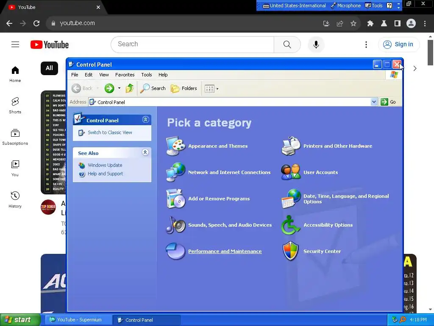Open Sounds, Speech, and Audio Devices icon

pyautogui.click(x=176, y=225)
